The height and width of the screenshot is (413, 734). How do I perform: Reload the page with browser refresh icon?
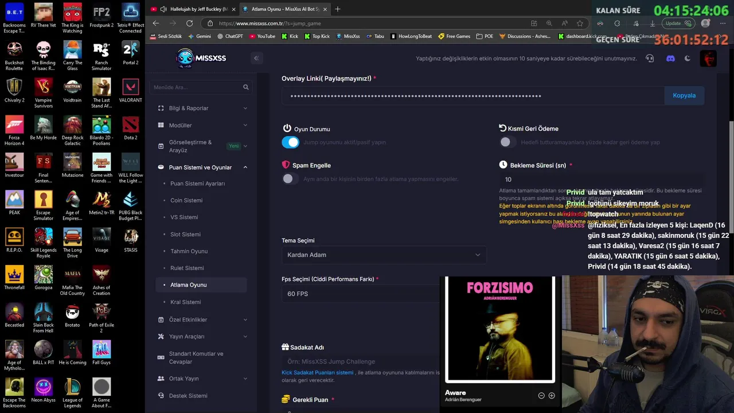[189, 24]
